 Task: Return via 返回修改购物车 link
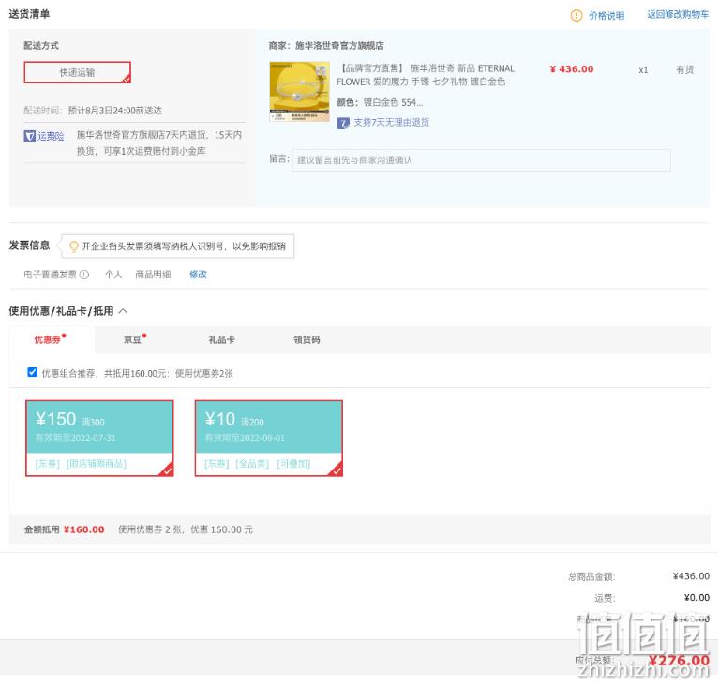tap(678, 15)
